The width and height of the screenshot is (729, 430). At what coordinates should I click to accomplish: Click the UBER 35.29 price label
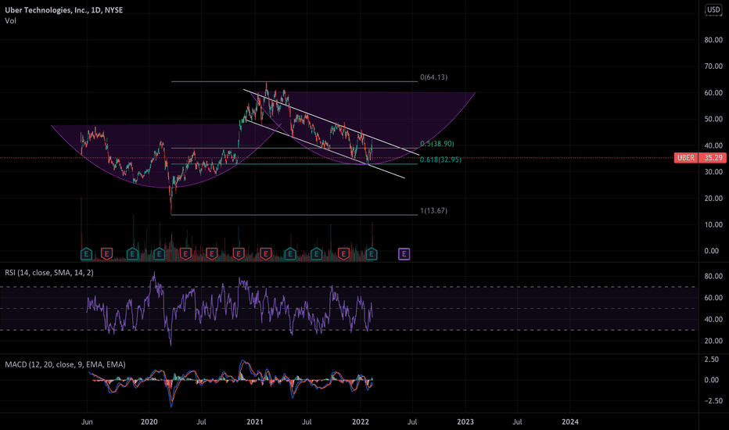pos(700,158)
